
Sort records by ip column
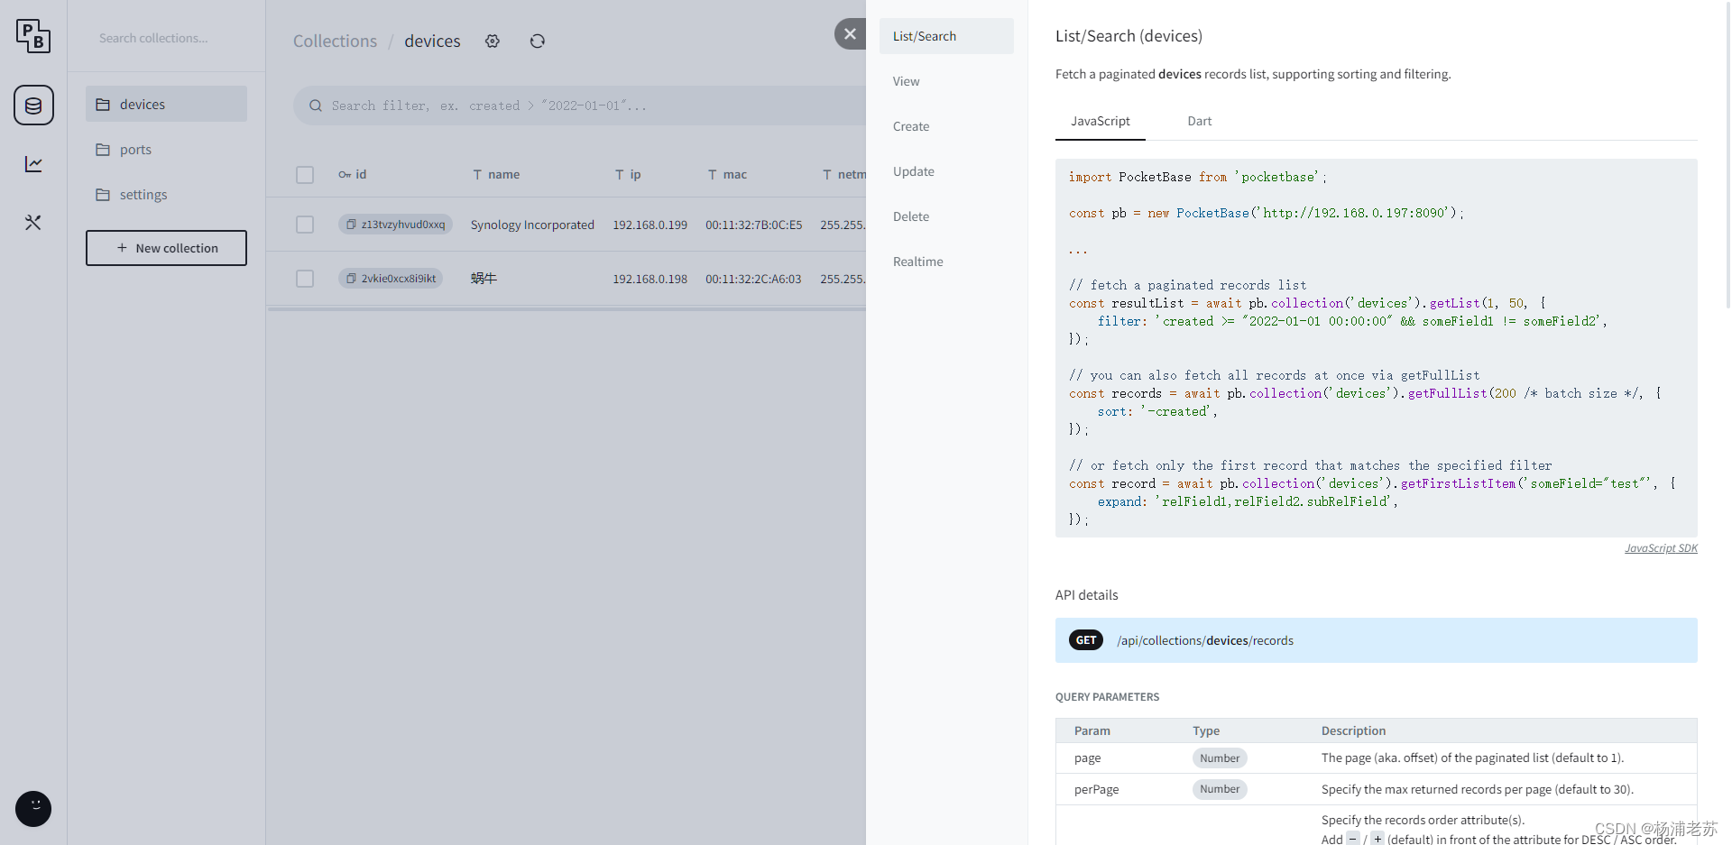pos(628,175)
